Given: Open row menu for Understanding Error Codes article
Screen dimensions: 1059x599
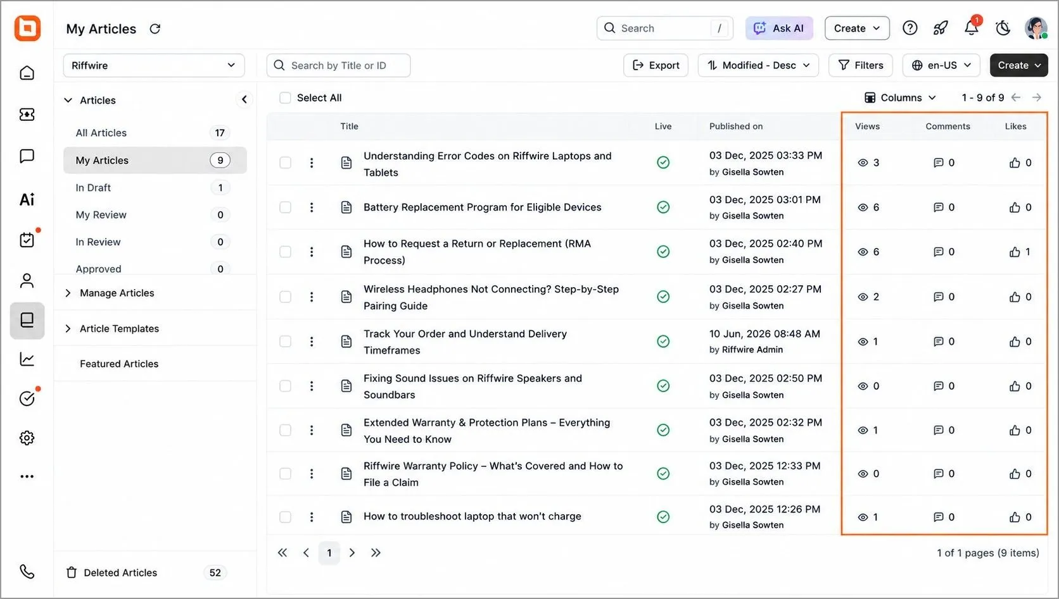Looking at the screenshot, I should (x=312, y=163).
